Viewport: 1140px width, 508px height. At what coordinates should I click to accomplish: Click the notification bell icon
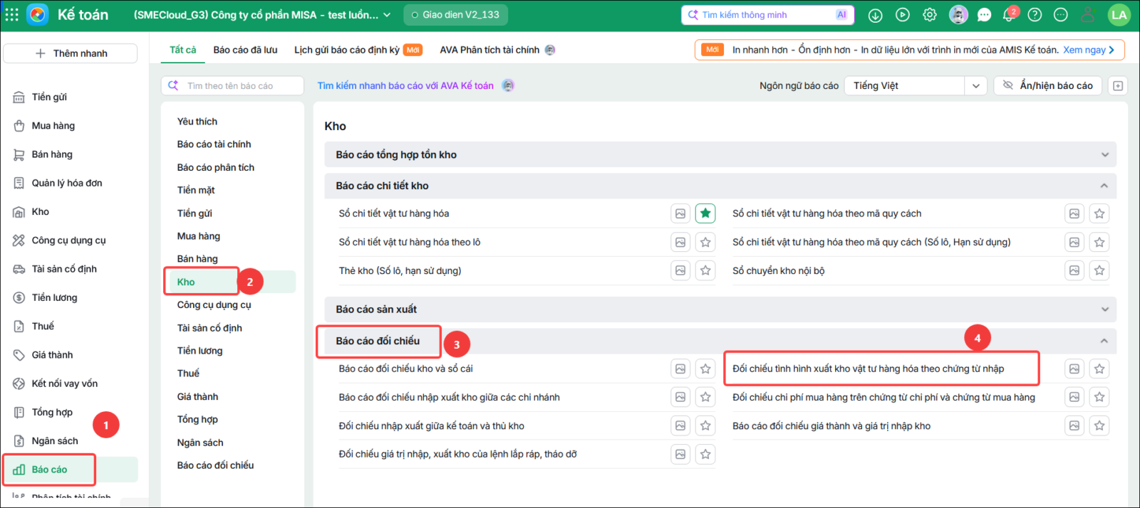click(x=1009, y=15)
